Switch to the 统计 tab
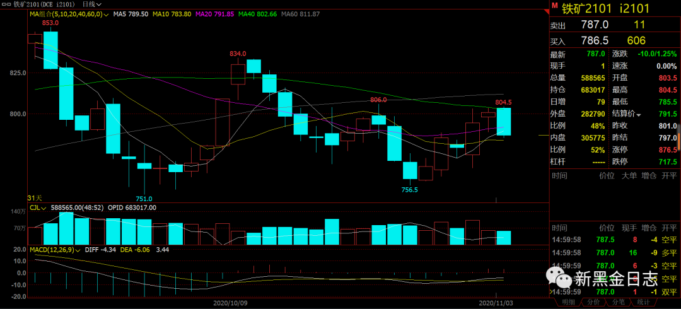Screen dimensions: 681x309 (x=643, y=302)
